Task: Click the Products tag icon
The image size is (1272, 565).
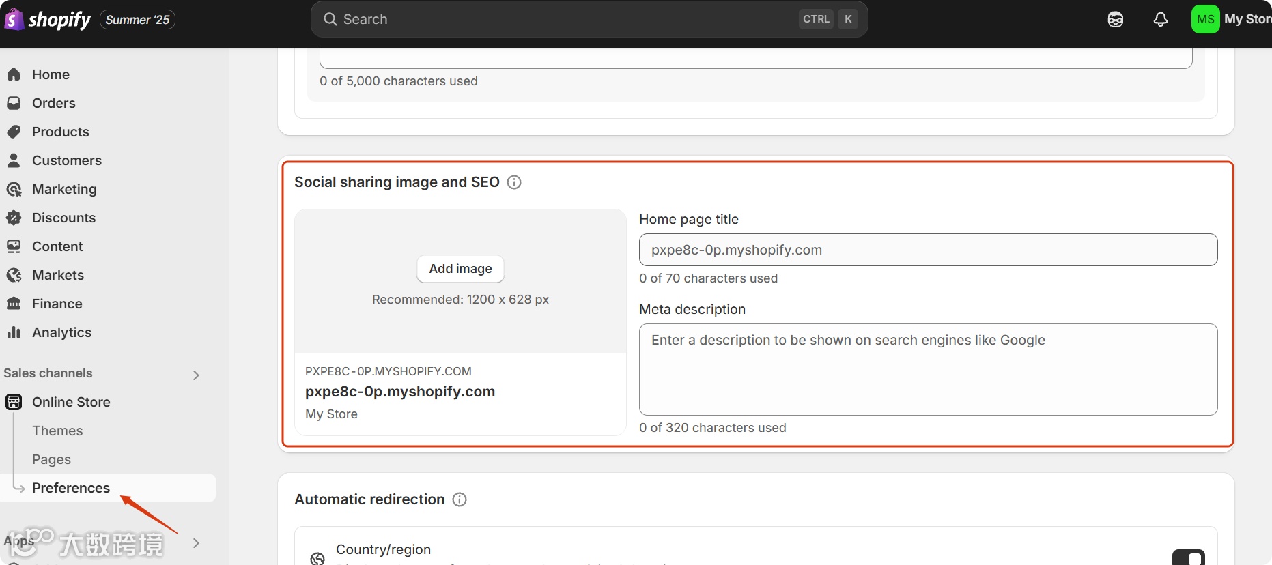Action: [14, 132]
